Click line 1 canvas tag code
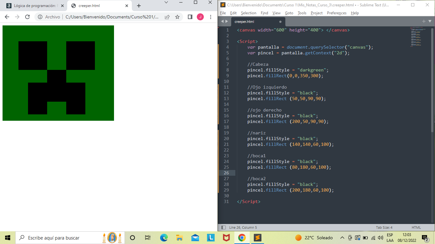 pyautogui.click(x=293, y=30)
